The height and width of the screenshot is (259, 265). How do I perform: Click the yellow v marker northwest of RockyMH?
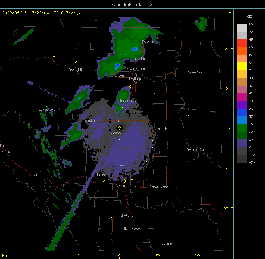(54, 57)
